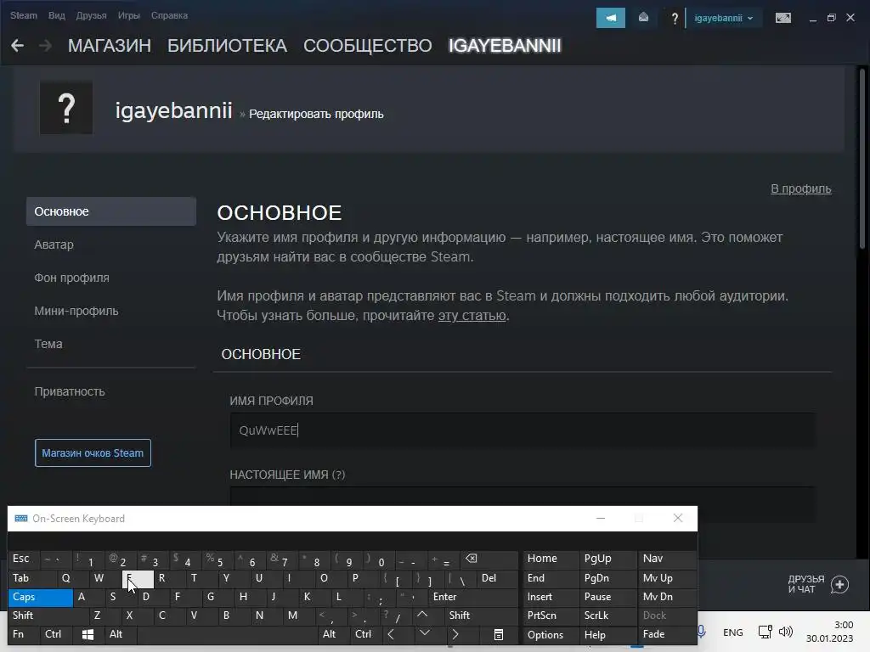Image resolution: width=870 pixels, height=652 pixels.
Task: Open the Справка menu
Action: point(169,15)
